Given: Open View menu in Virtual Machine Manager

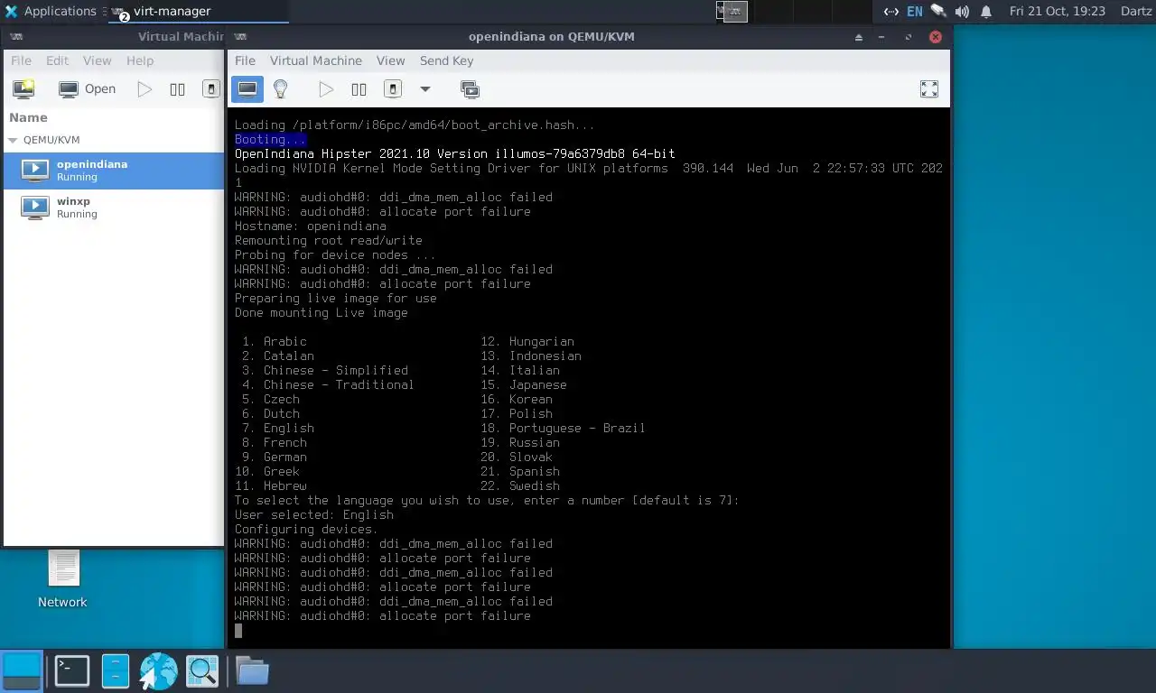Looking at the screenshot, I should (97, 60).
